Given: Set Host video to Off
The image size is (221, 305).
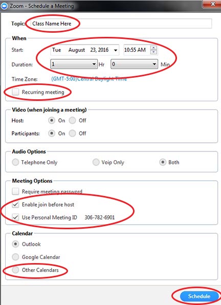Looking at the screenshot, I should pos(72,120).
